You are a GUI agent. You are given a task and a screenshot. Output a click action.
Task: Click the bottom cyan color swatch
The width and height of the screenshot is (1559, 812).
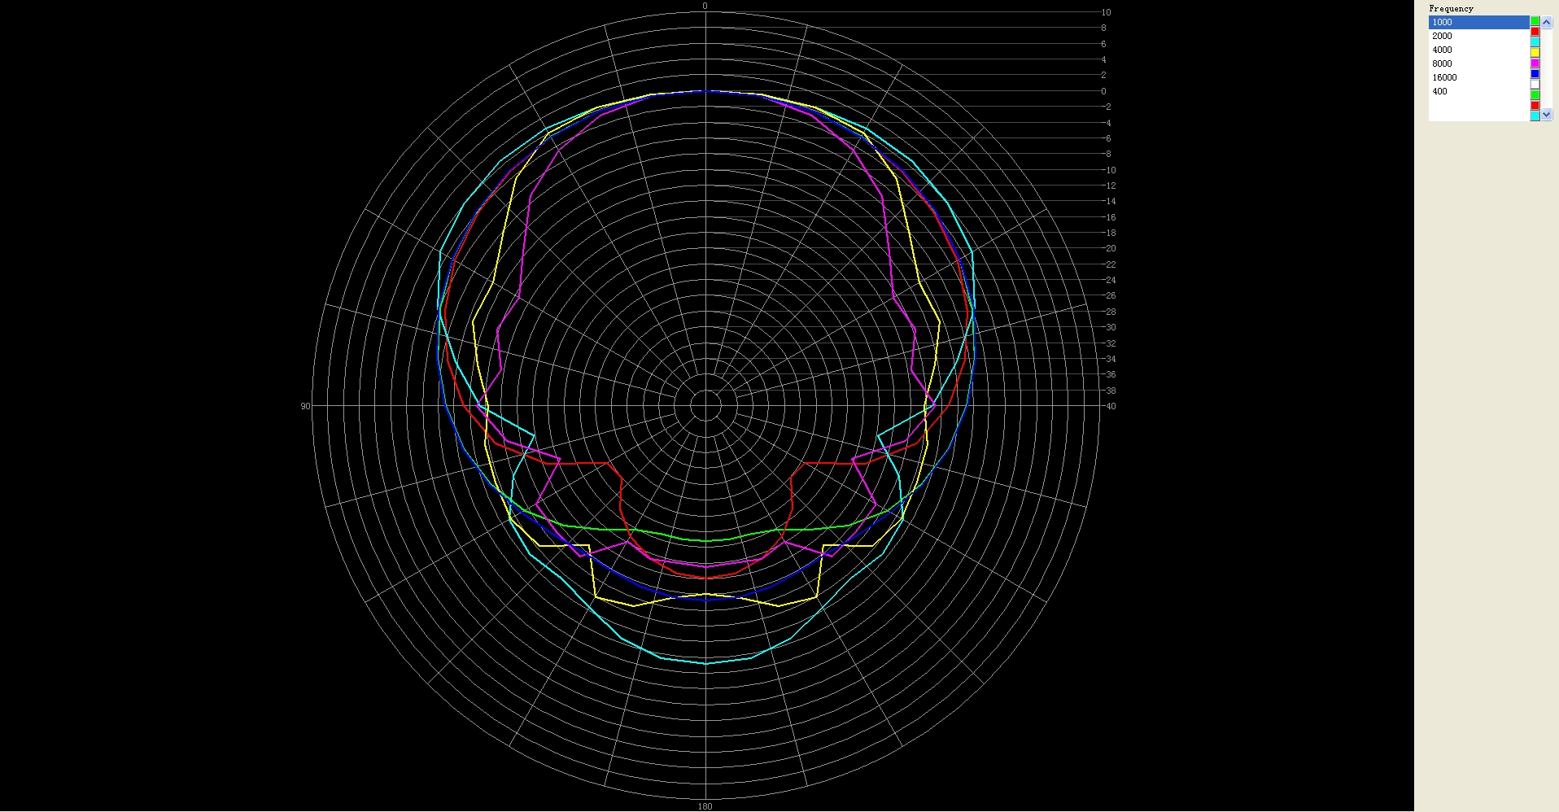click(1535, 116)
